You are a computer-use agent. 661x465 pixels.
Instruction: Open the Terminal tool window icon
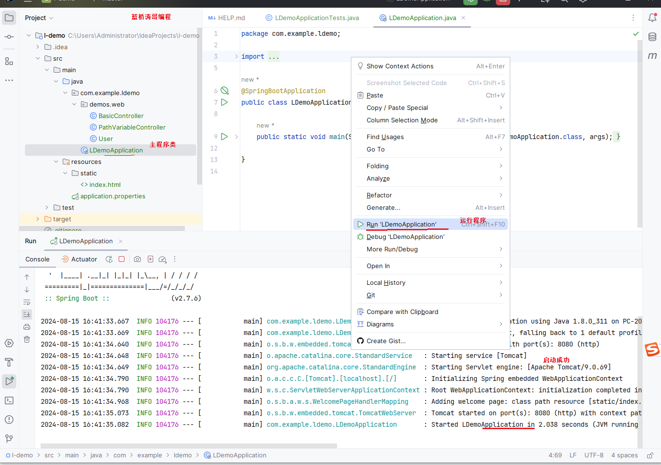(9, 400)
